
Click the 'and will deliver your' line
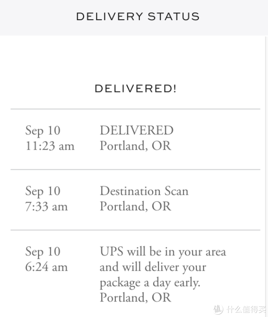coord(153,267)
